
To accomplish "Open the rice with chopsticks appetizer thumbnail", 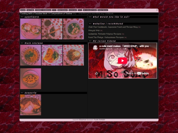I will point(52,29).
